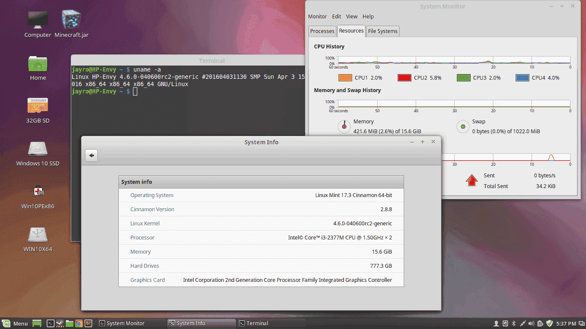Launch Steam from the panel launcher

tap(60, 323)
